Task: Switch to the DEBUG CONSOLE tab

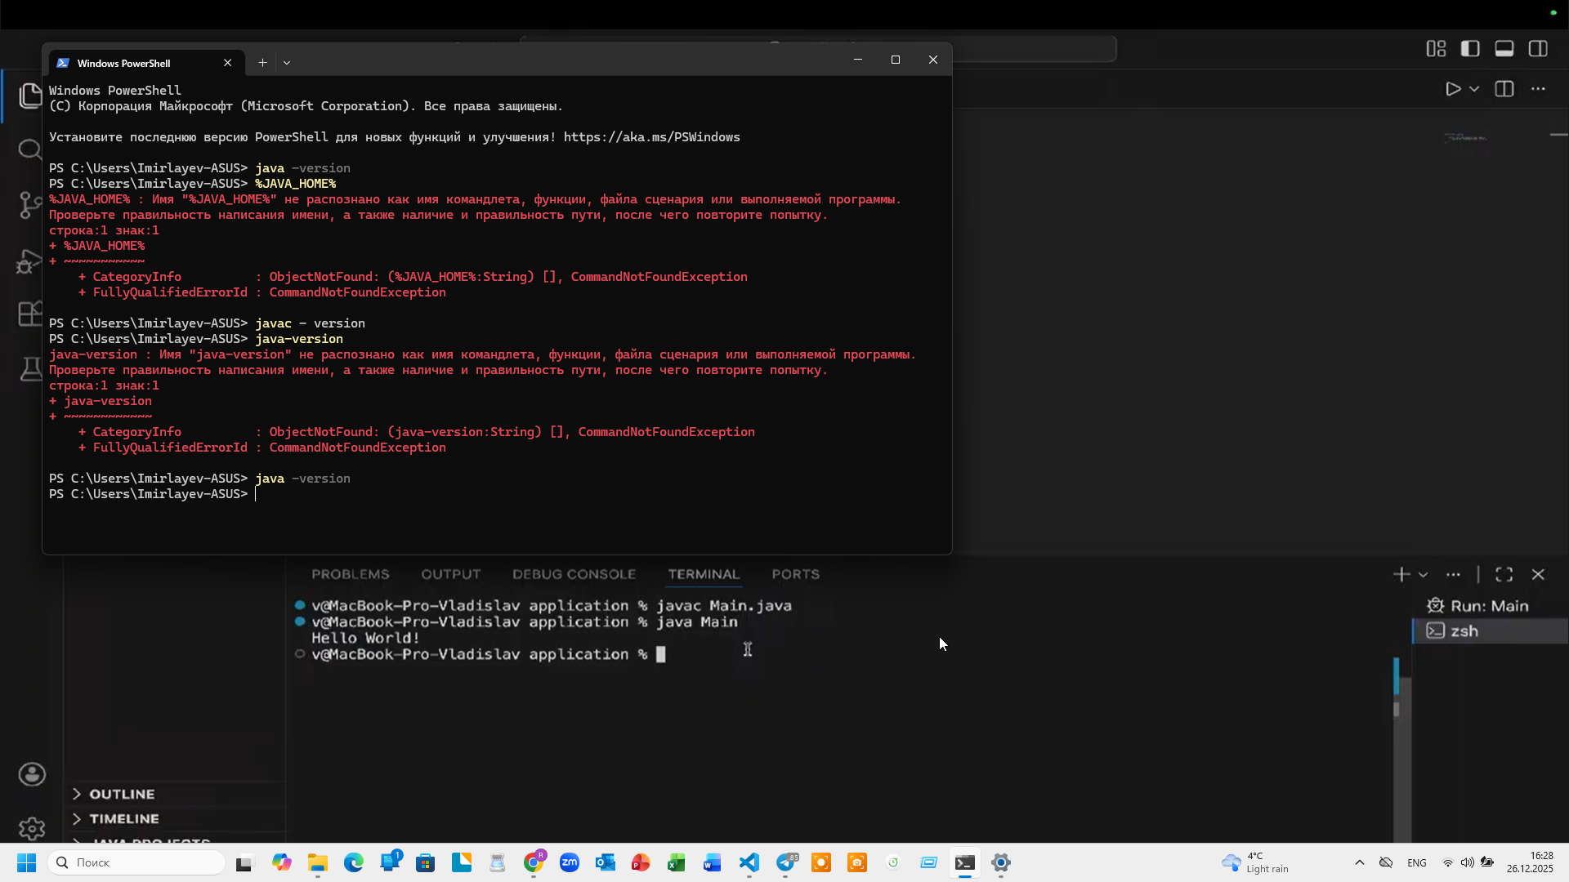Action: 574,574
